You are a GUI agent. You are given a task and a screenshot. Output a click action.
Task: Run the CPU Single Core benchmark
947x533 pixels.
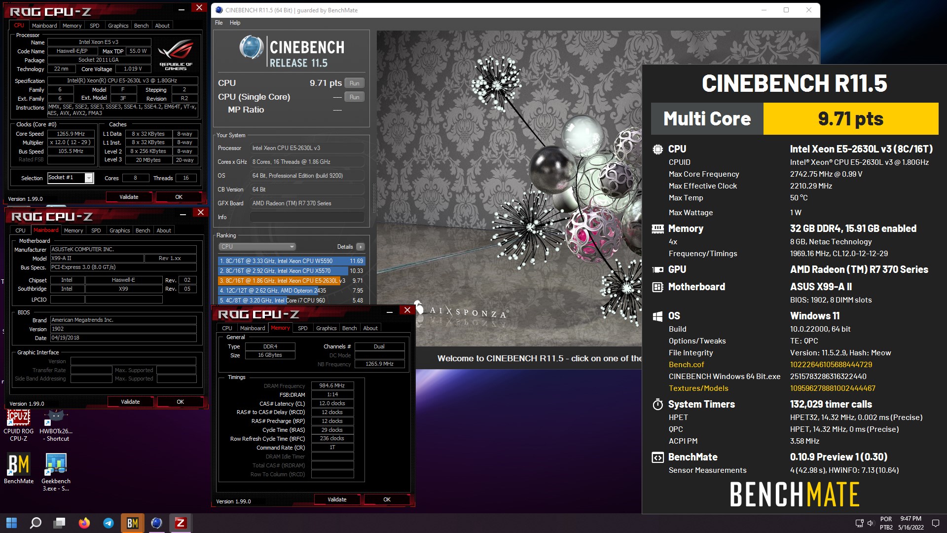[x=354, y=97]
